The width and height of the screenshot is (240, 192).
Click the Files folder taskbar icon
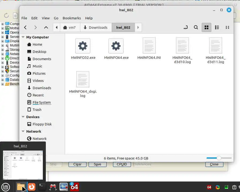[x=21, y=187]
